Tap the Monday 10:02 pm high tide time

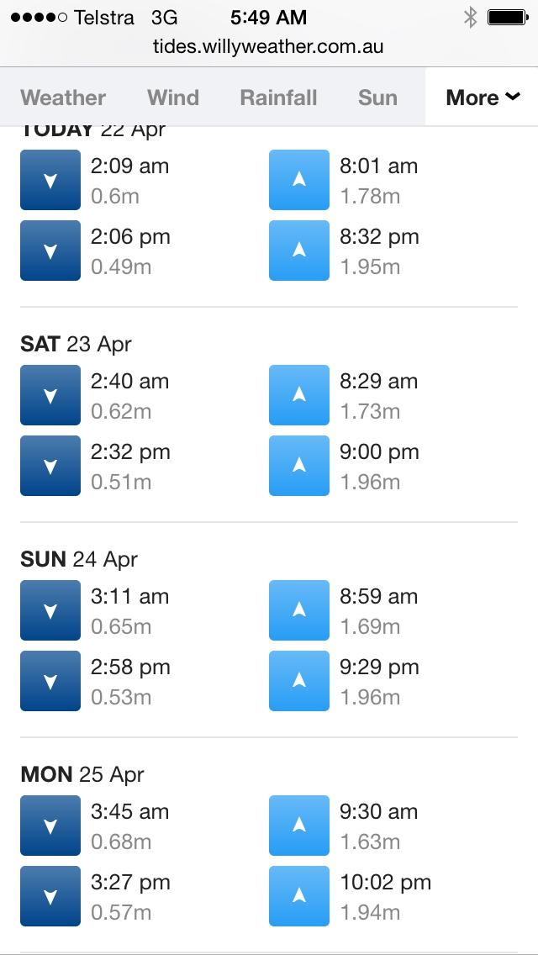385,882
